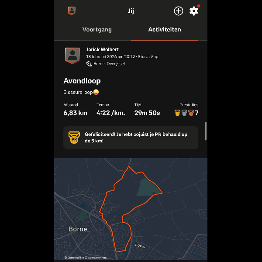Select the silver trophy achievement icon
Screen dimensions: 262x262
[x=184, y=113]
